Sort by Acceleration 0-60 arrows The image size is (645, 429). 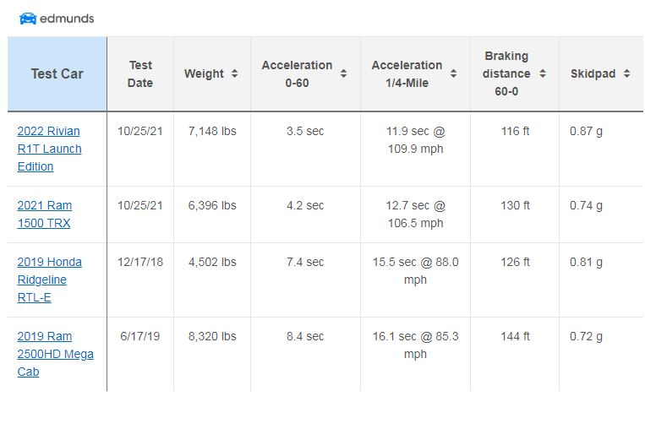343,74
